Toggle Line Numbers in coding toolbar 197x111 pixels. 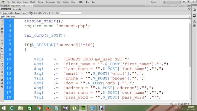point(2,48)
